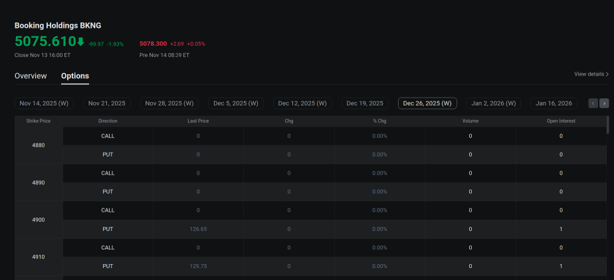
Task: Click the 4910 PUT last price 129.75
Action: [198, 266]
